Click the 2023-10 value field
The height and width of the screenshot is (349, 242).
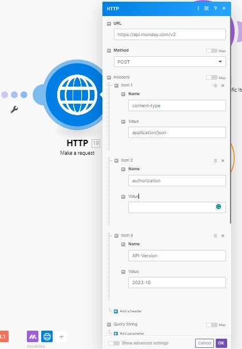[177, 283]
